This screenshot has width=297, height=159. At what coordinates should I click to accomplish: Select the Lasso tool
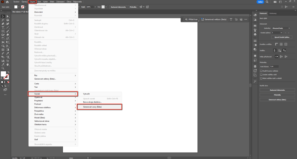click(x=8, y=20)
